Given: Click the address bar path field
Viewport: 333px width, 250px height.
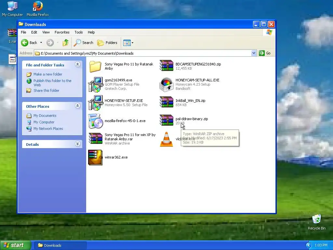Looking at the screenshot, I should click(143, 53).
